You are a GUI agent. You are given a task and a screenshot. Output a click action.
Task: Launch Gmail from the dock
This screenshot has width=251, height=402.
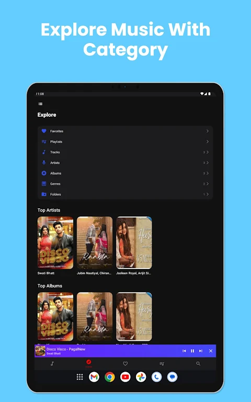click(x=94, y=377)
